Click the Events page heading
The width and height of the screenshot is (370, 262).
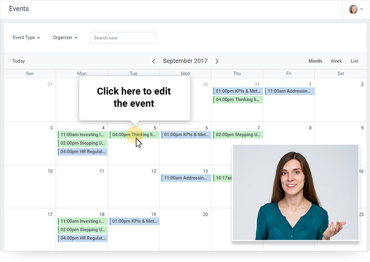pyautogui.click(x=19, y=9)
